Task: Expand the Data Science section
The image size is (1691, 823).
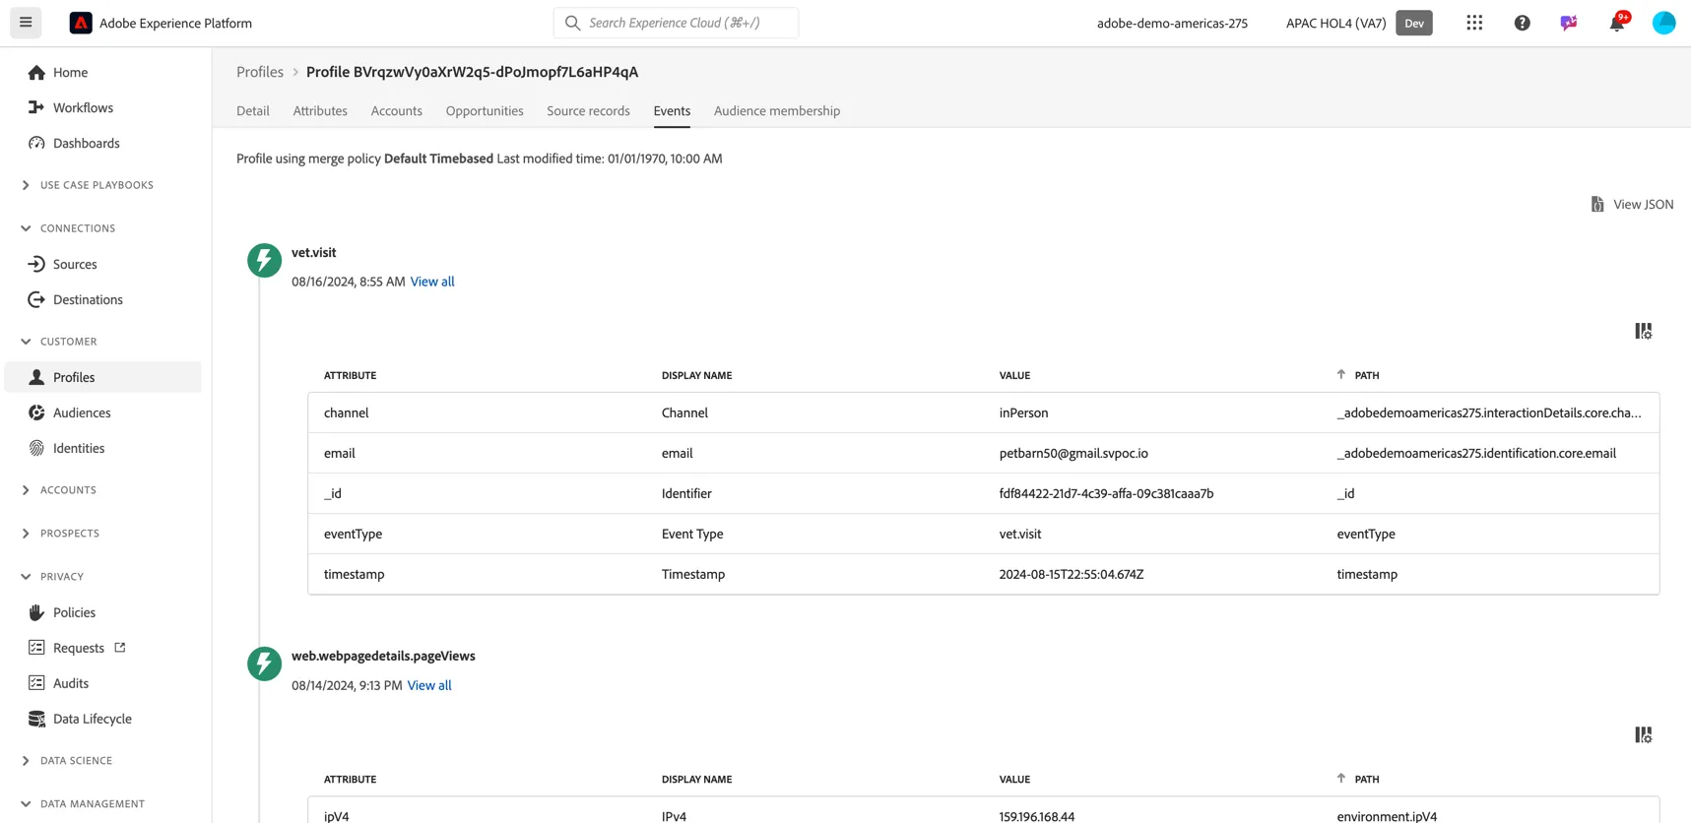Action: tap(76, 761)
